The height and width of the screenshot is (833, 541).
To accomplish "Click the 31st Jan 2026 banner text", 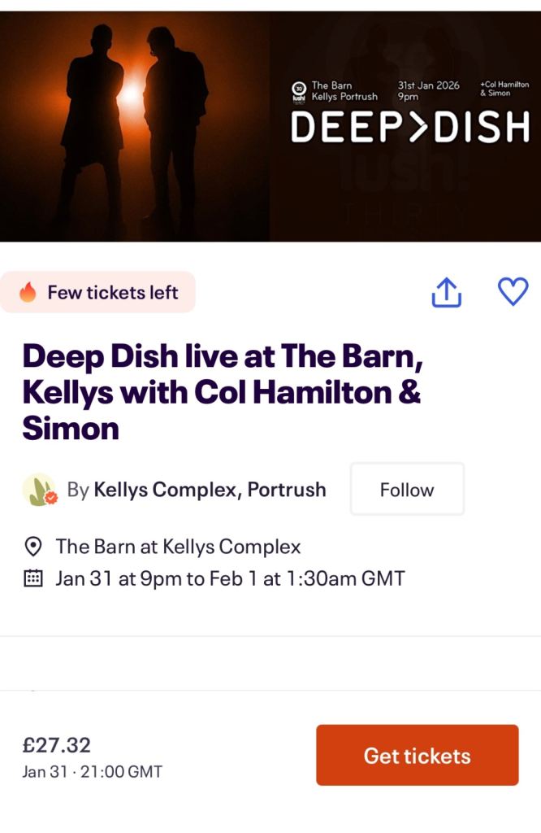I will click(x=428, y=85).
